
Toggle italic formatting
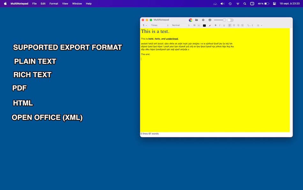coord(220,25)
